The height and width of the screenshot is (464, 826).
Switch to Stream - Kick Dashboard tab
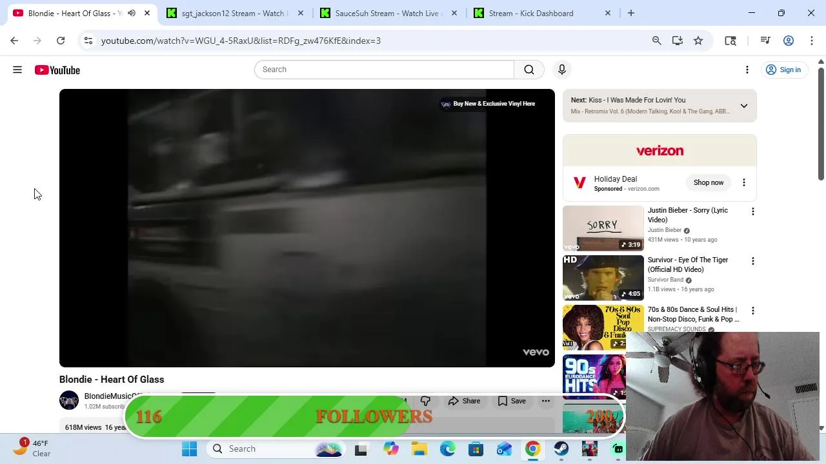pos(542,13)
